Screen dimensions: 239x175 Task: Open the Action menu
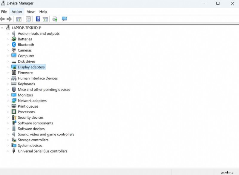17,11
